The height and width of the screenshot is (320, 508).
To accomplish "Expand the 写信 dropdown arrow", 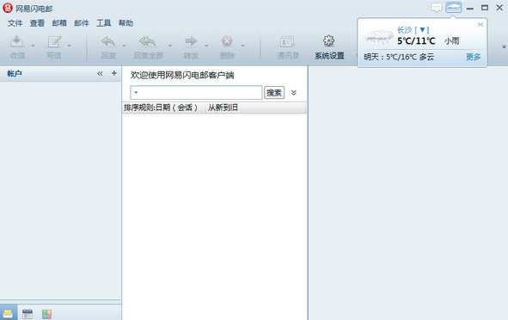I will [69, 46].
